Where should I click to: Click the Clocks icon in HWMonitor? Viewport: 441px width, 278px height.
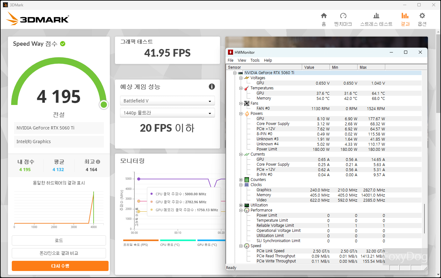coord(247,185)
